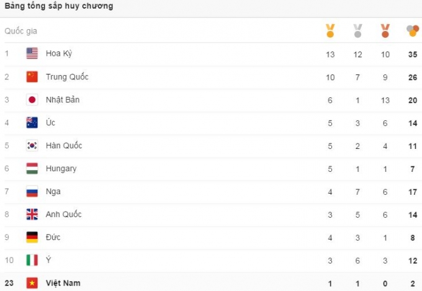Viewport: 422px width, 291px height.
Task: Click the China flag icon
Action: 32,77
